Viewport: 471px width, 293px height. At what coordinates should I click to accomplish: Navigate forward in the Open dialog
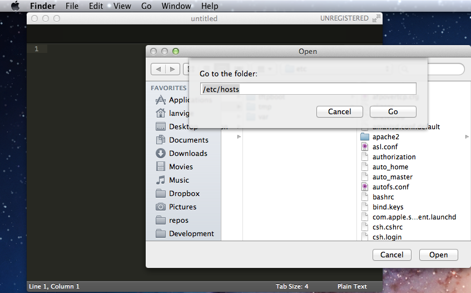172,69
